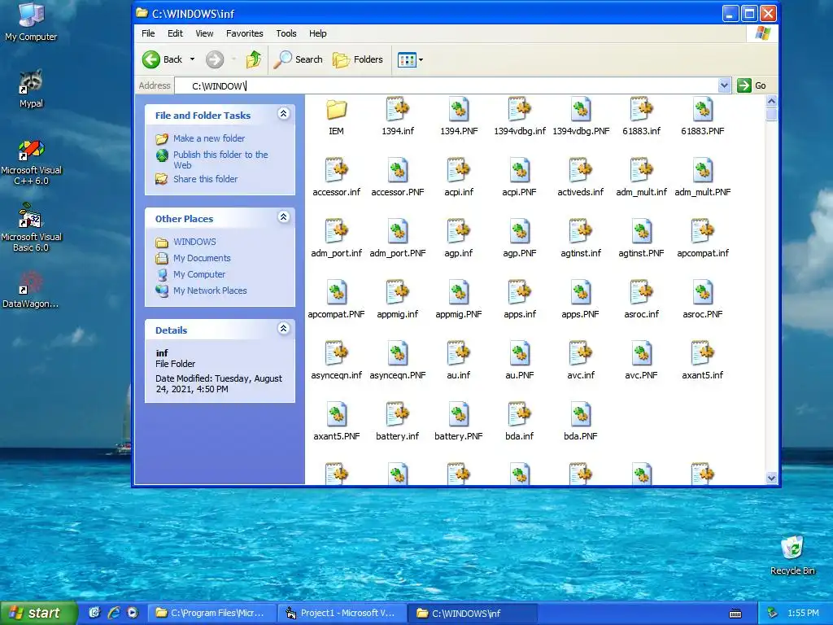Collapse File and Folder Tasks panel
Screen dimensions: 833x625
284,114
